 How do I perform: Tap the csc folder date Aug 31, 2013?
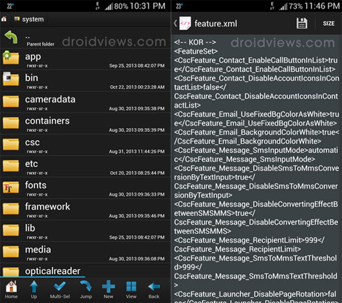point(137,152)
